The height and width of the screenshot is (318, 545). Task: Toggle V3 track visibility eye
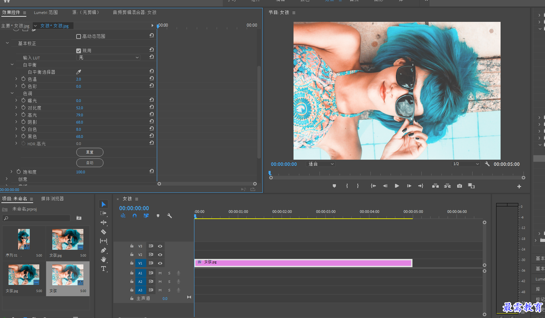click(160, 246)
